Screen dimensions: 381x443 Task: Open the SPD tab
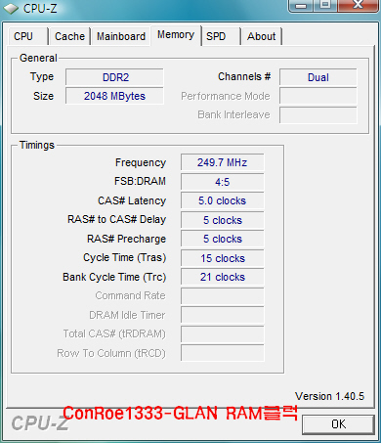click(221, 36)
